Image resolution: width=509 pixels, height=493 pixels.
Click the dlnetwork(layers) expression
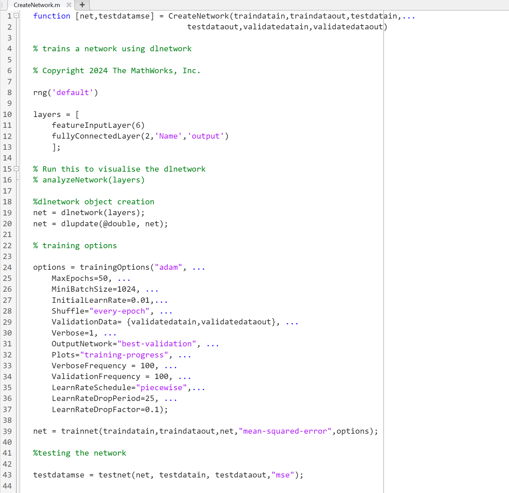tap(103, 212)
